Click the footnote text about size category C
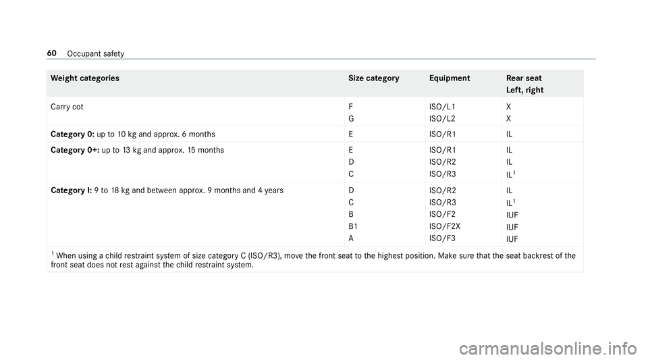 [313, 260]
